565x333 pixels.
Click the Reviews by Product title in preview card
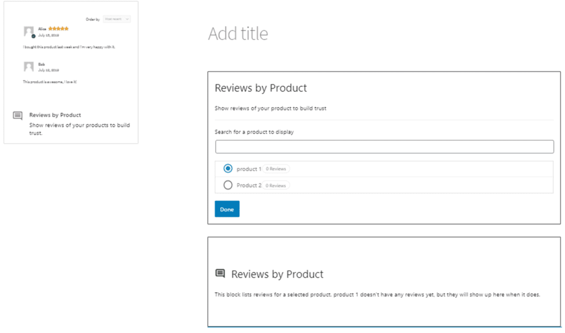55,115
